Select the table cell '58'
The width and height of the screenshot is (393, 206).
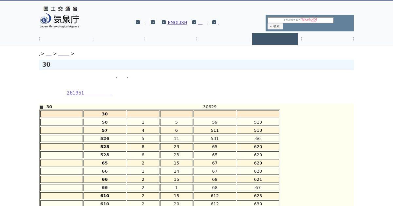[105, 122]
